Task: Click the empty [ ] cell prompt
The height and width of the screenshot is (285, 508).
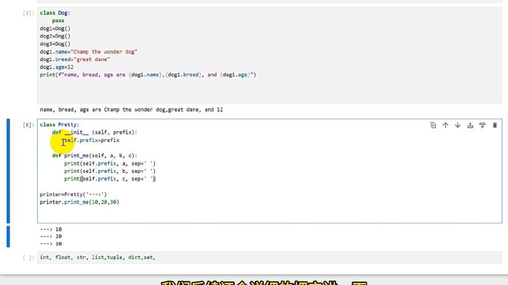Action: 28,258
